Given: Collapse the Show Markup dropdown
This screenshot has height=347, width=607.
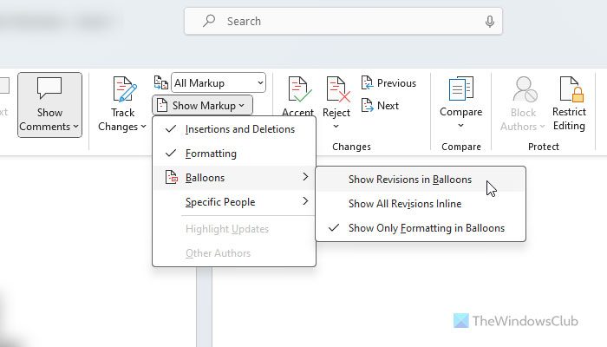Looking at the screenshot, I should coord(202,105).
